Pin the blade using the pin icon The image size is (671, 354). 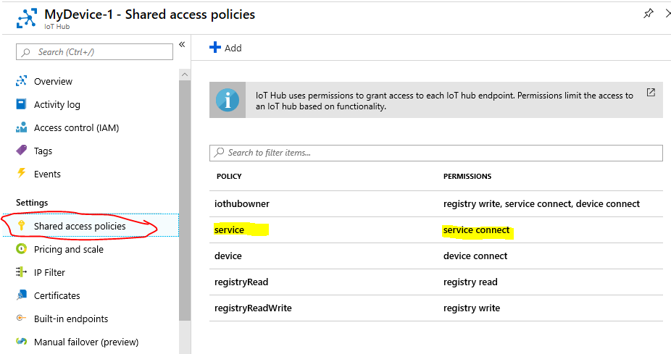click(x=649, y=14)
